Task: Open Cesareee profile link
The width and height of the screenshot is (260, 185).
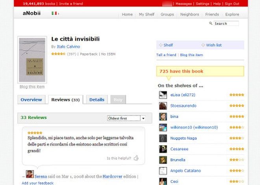Action: click(x=179, y=149)
